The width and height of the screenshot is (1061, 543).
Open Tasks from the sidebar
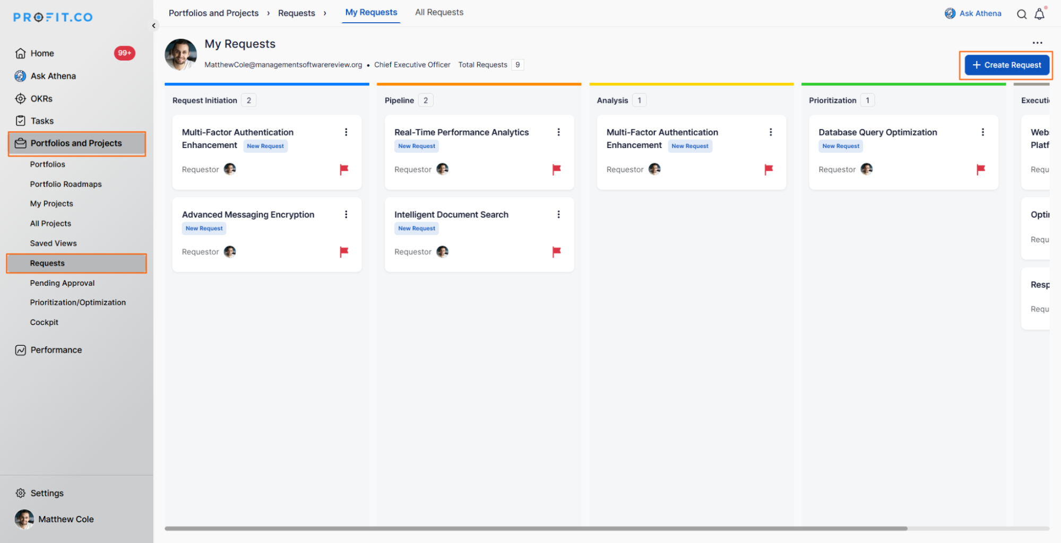(41, 121)
